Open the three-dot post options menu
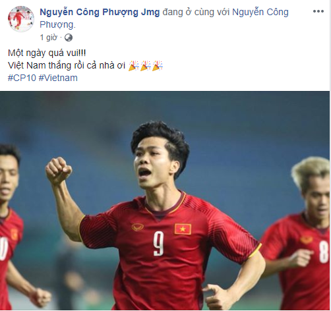Screen dimensions: 331x311 (x=318, y=11)
